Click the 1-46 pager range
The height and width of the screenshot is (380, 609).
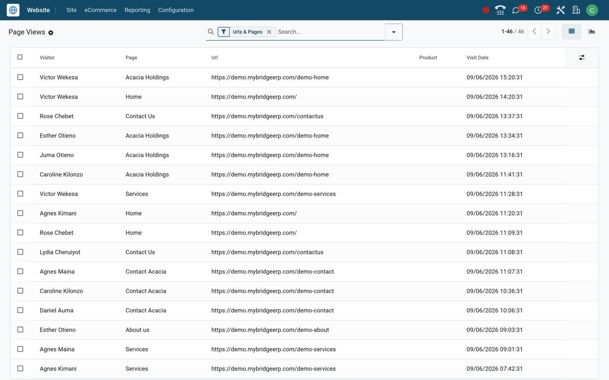point(507,32)
